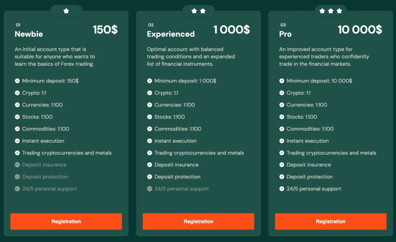Click the checkmark beside Newbie Crypto 1:1

pyautogui.click(x=17, y=93)
